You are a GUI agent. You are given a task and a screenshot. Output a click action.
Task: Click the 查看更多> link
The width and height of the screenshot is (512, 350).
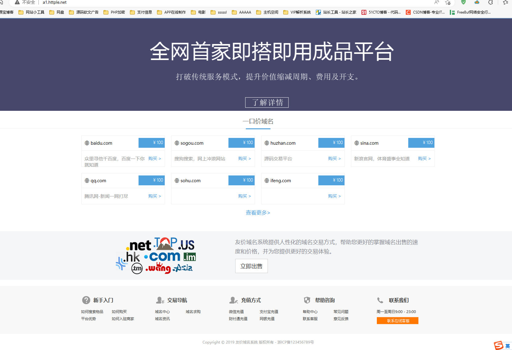coord(258,213)
